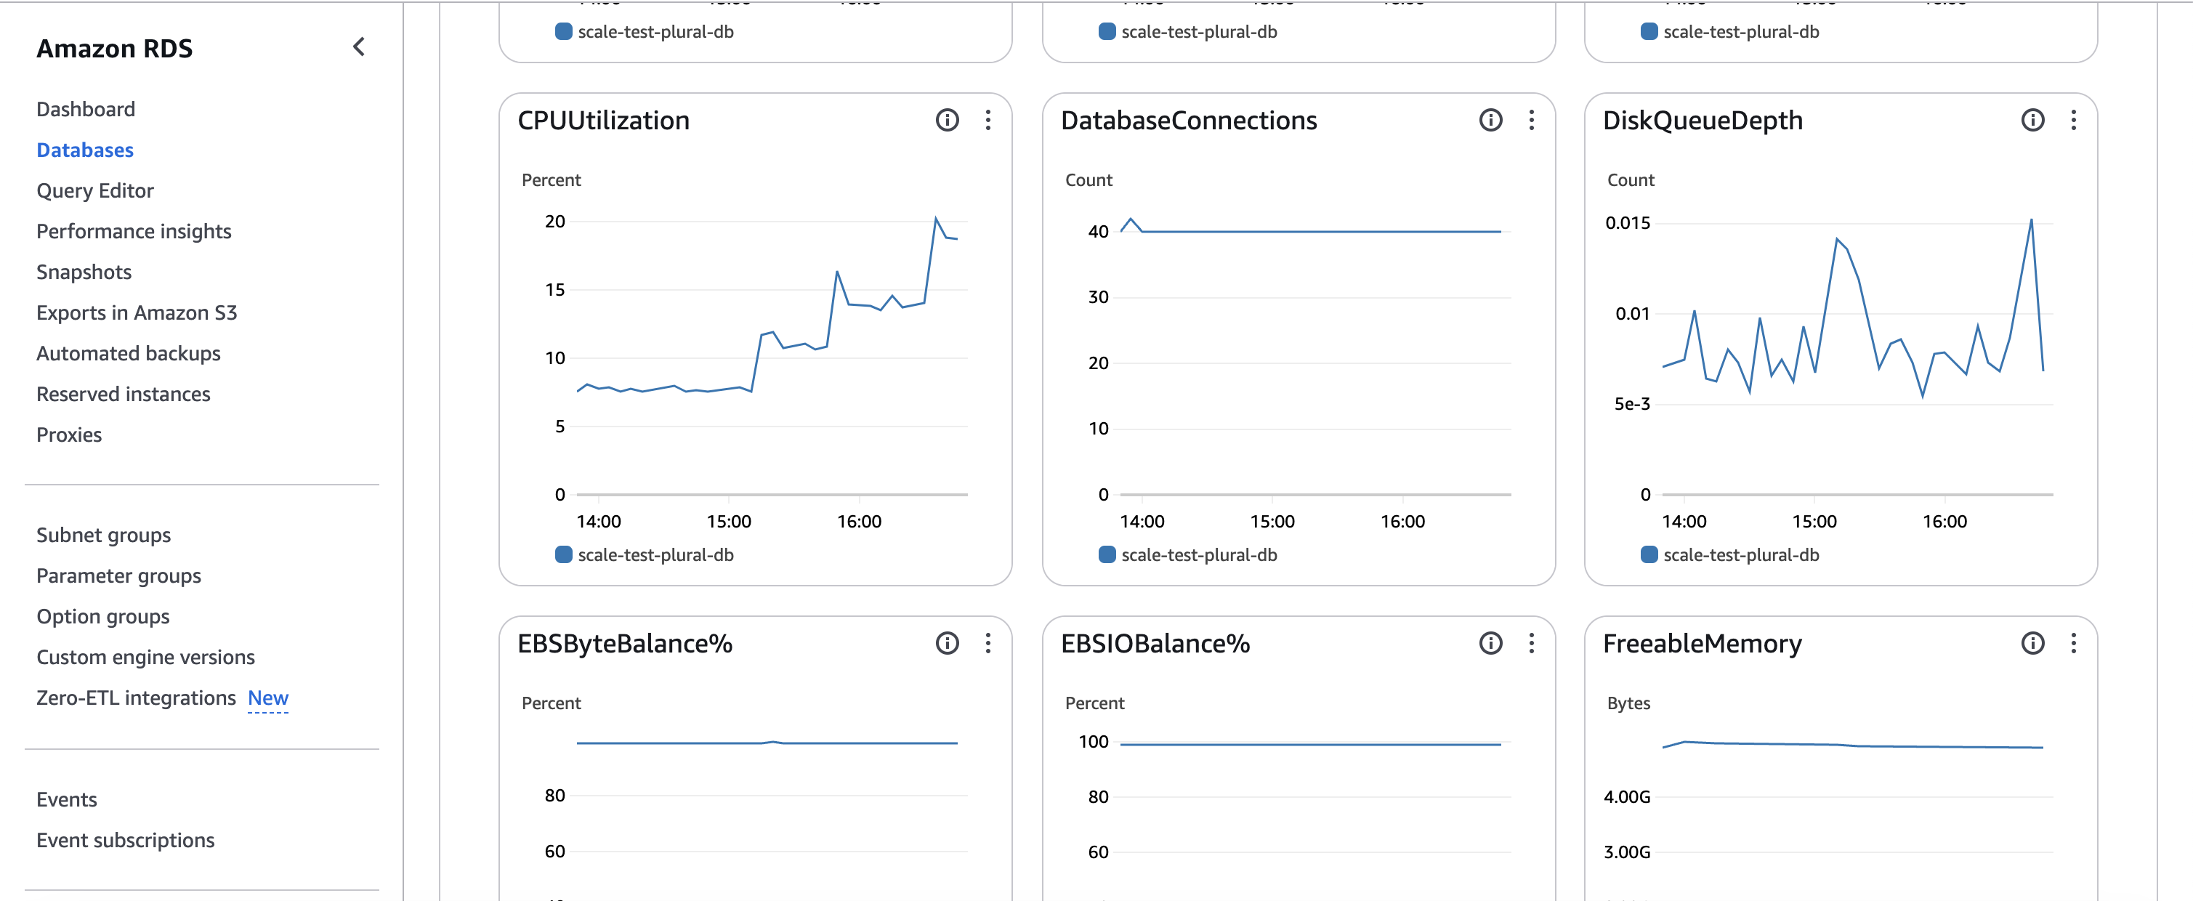2193x901 pixels.
Task: Open the DatabaseConnections widget actions menu
Action: (1531, 120)
